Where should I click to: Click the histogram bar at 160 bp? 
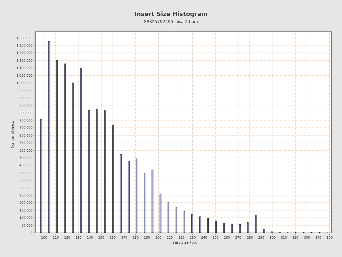click(x=113, y=179)
